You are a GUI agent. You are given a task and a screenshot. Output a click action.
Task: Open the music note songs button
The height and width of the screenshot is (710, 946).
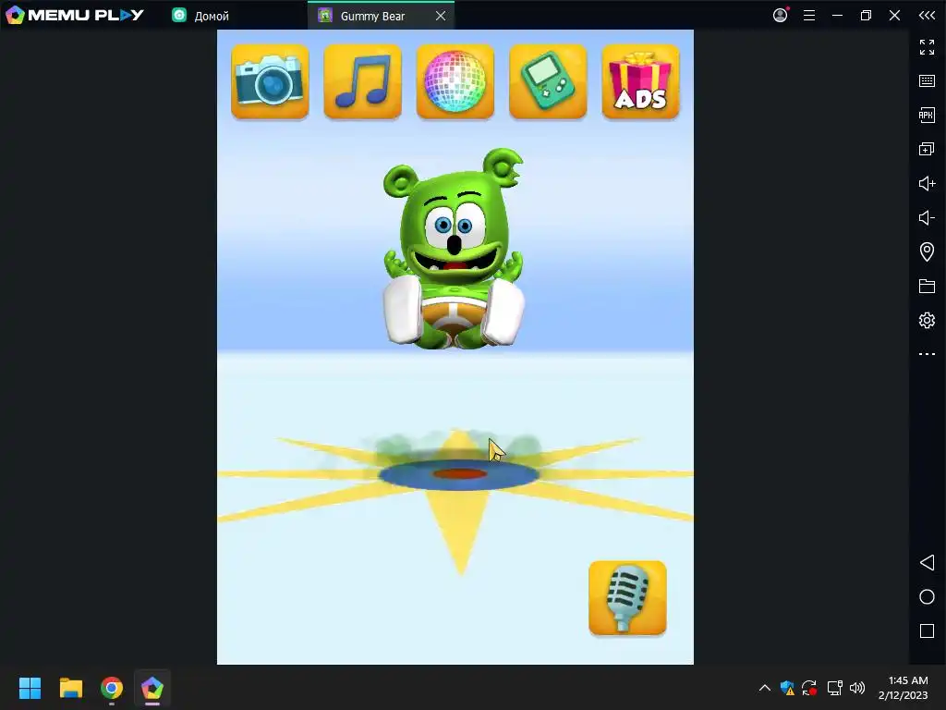362,81
